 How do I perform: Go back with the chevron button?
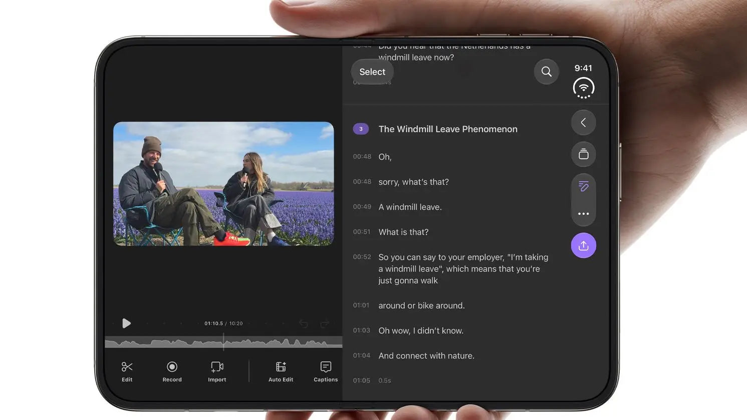coord(583,123)
